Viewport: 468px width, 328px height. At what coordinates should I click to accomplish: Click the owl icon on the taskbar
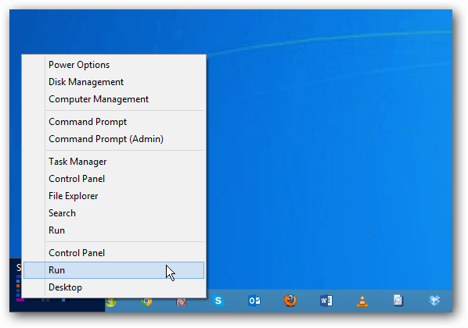182,302
